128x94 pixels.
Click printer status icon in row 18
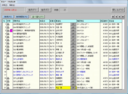(8, 78)
